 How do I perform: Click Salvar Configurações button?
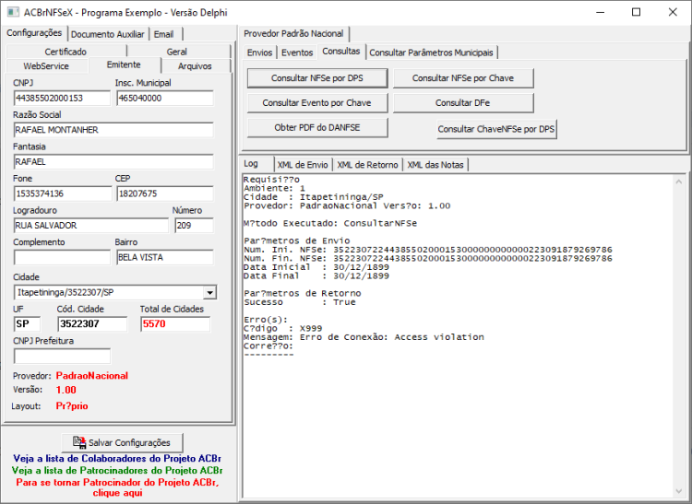click(x=122, y=442)
